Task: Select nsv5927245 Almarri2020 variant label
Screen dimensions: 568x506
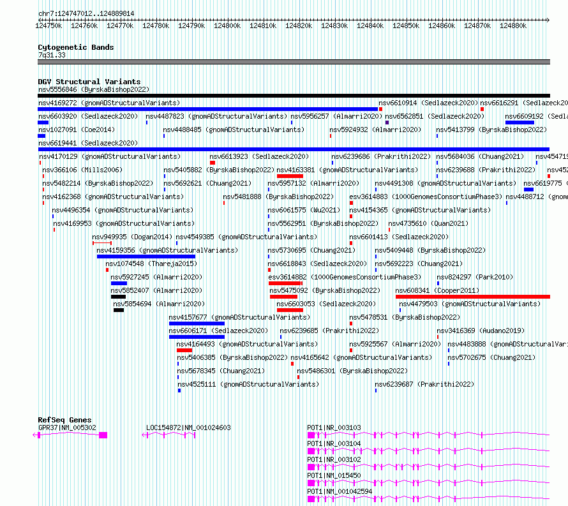Action: pos(156,277)
